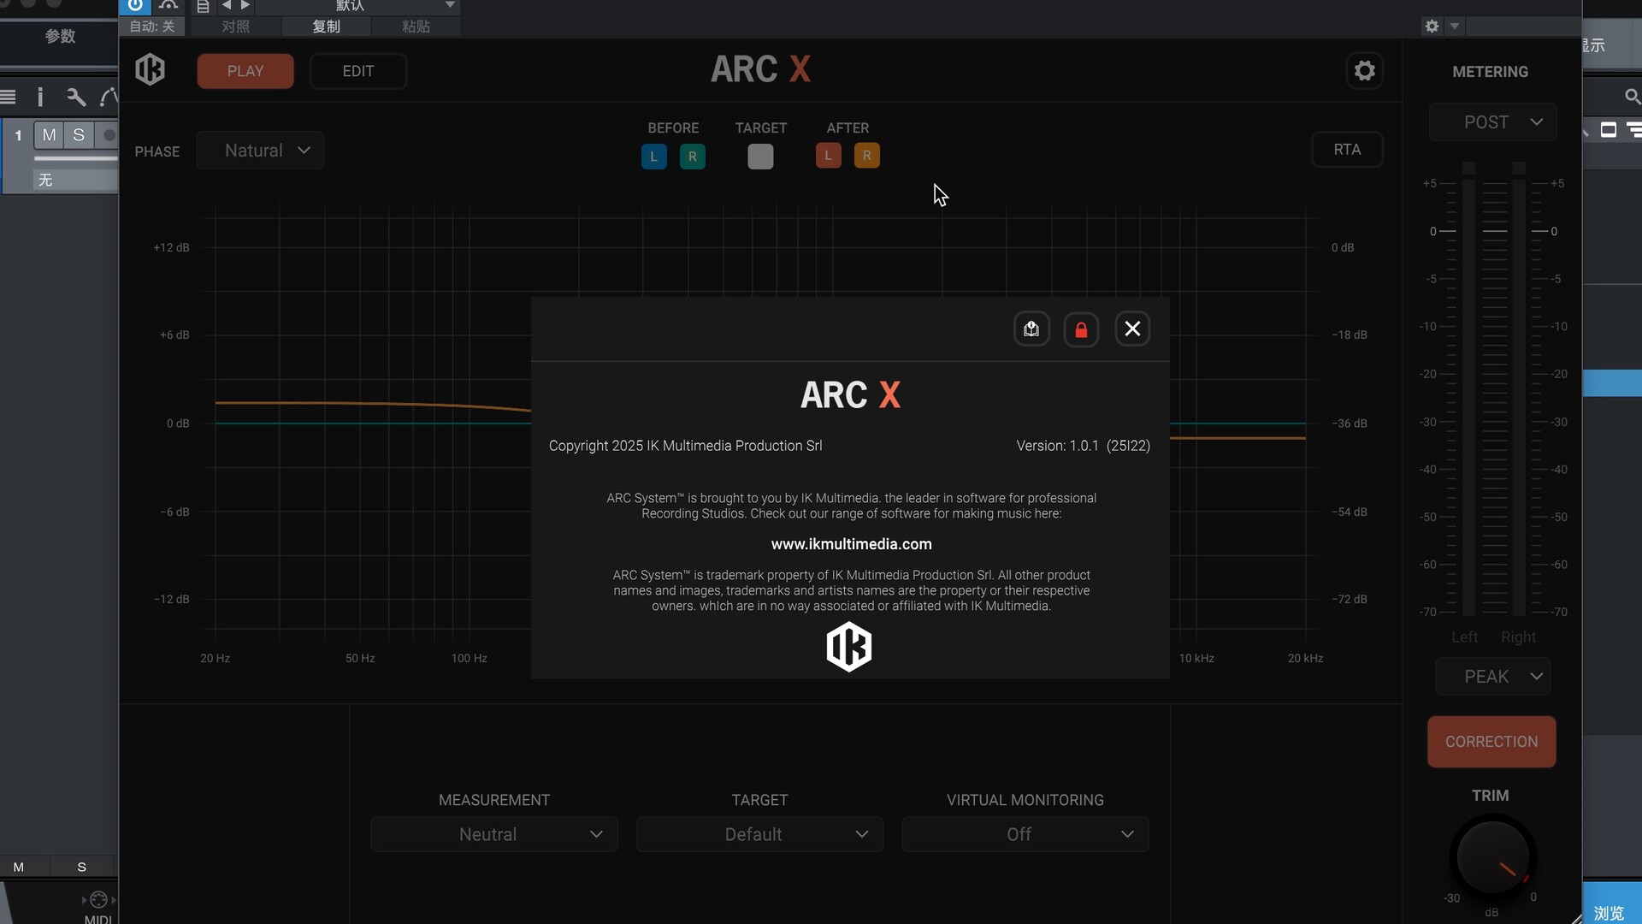Click the manual icon in about dialog

pos(1031,329)
